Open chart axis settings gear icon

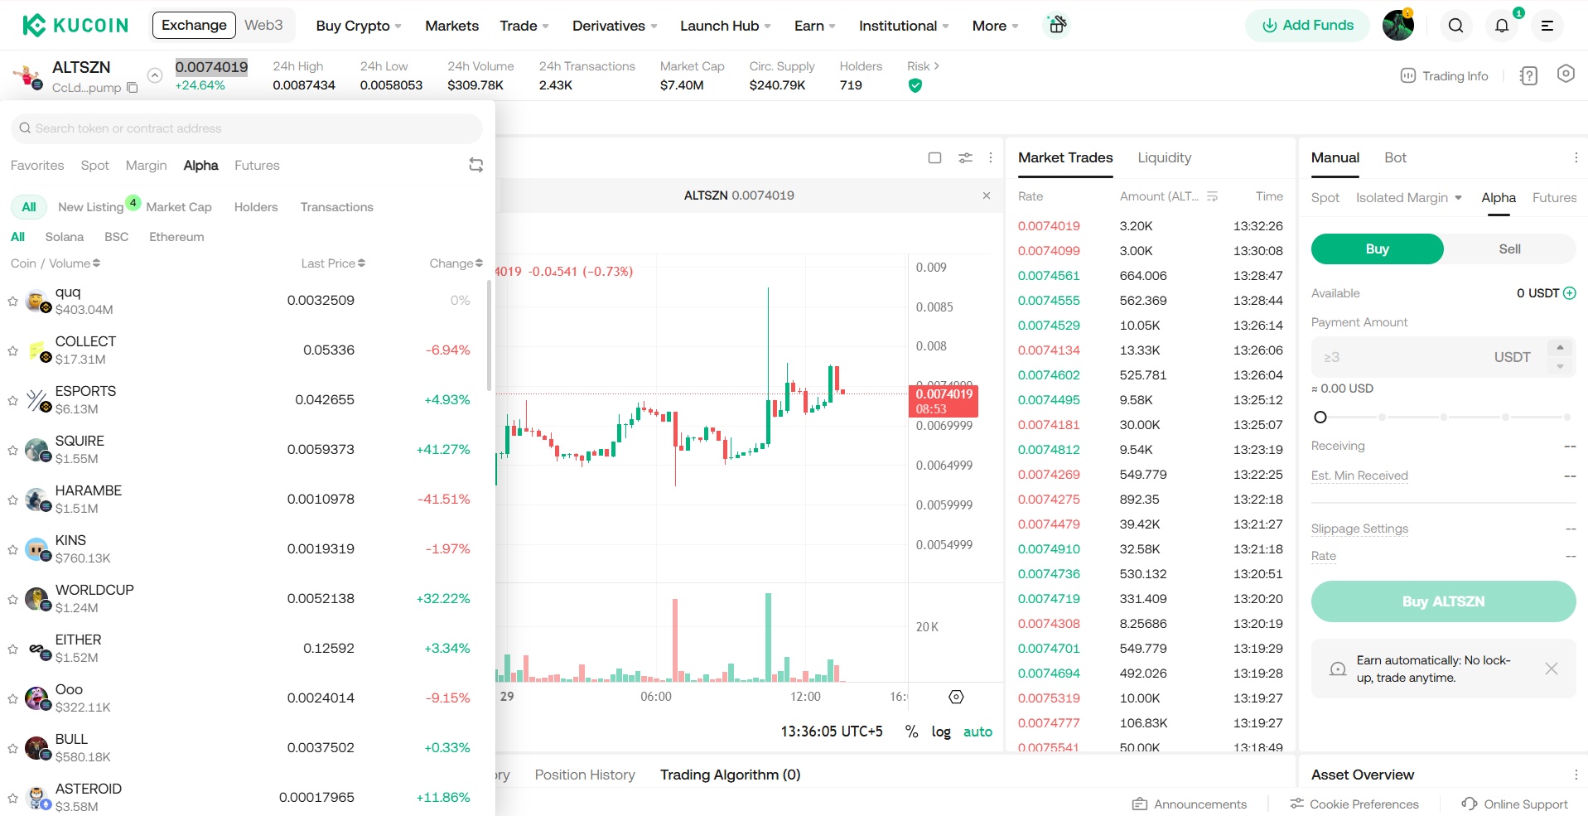956,697
